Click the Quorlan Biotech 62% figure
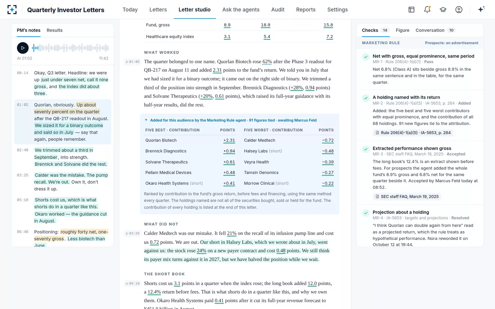Image resolution: width=495 pixels, height=309 pixels. [267, 62]
